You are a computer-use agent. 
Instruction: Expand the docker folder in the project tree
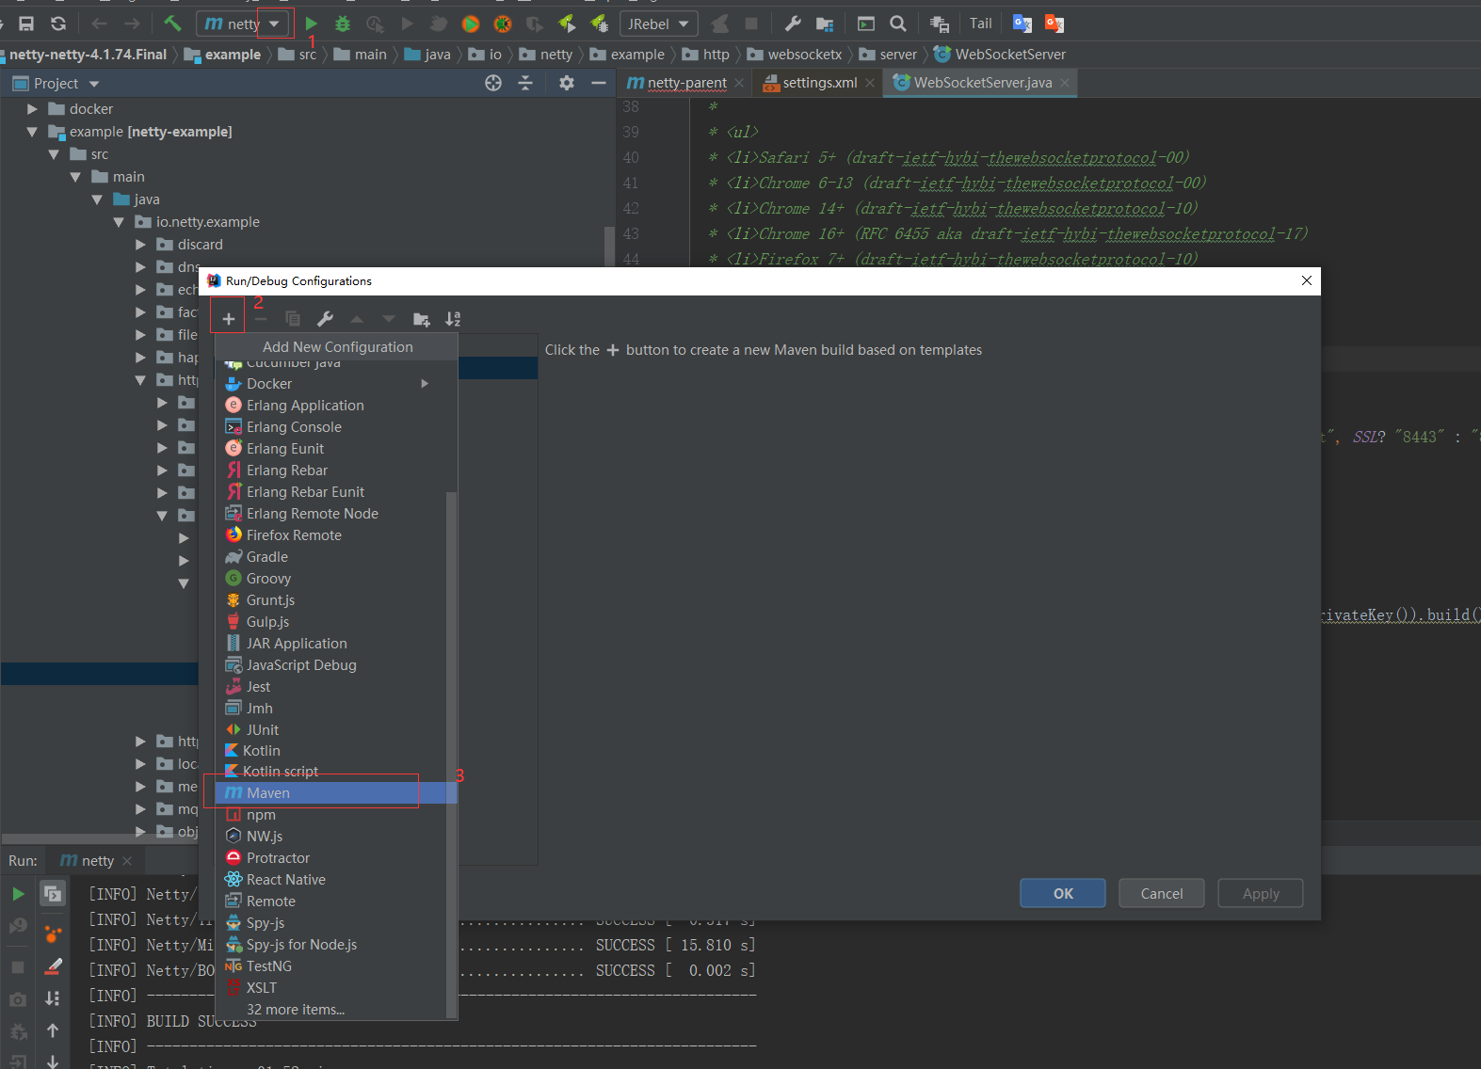coord(32,109)
